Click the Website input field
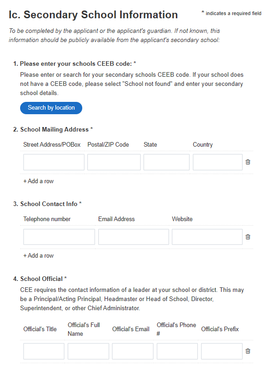Image resolution: width=276 pixels, height=365 pixels. 207,237
